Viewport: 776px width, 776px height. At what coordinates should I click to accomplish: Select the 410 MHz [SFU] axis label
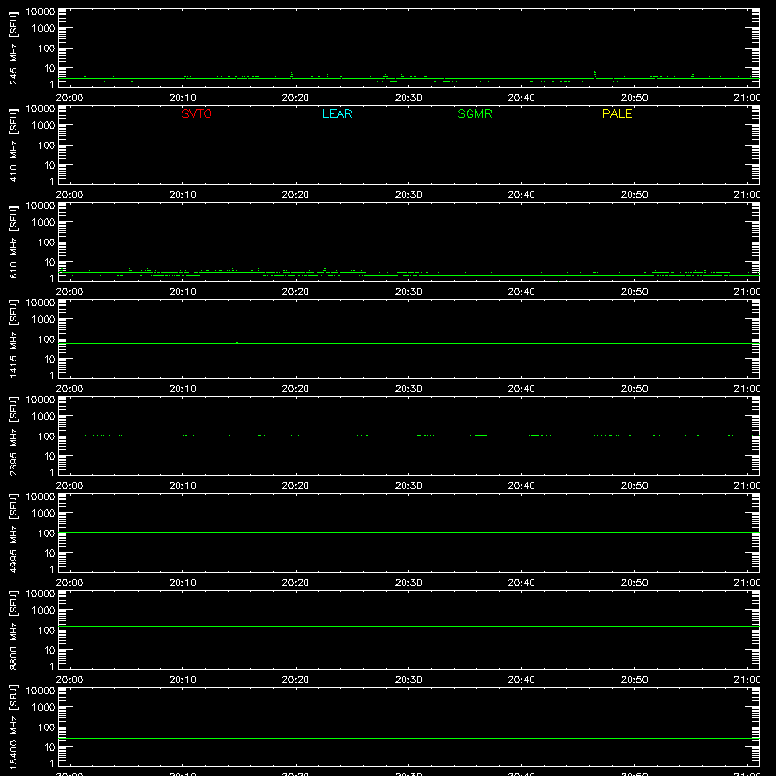(x=13, y=145)
